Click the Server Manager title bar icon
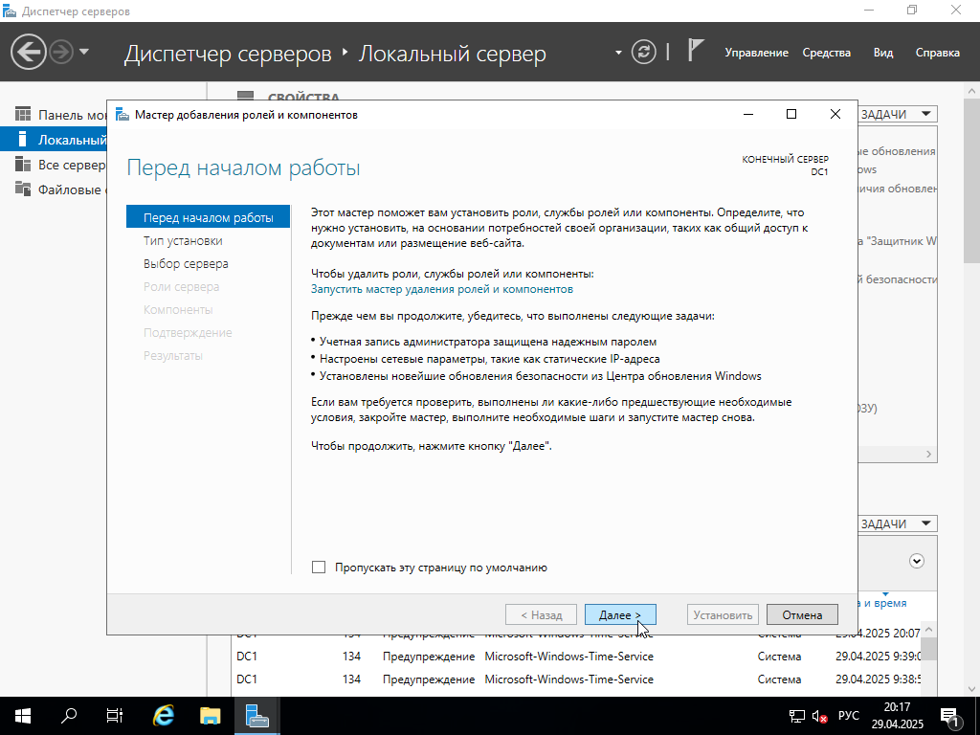 coord(10,11)
